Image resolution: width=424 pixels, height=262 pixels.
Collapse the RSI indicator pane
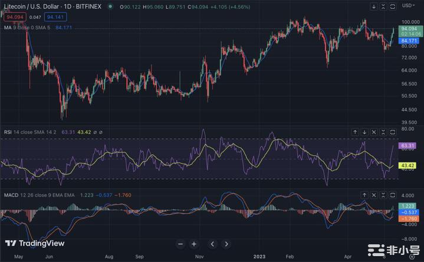(383, 132)
